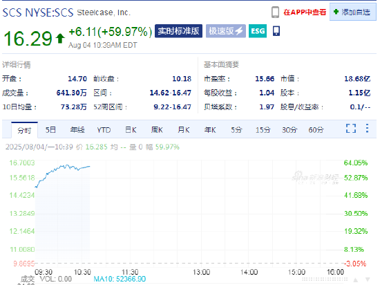Click the gray phone icon near 在APP中查看
The image size is (380, 285).
275,12
